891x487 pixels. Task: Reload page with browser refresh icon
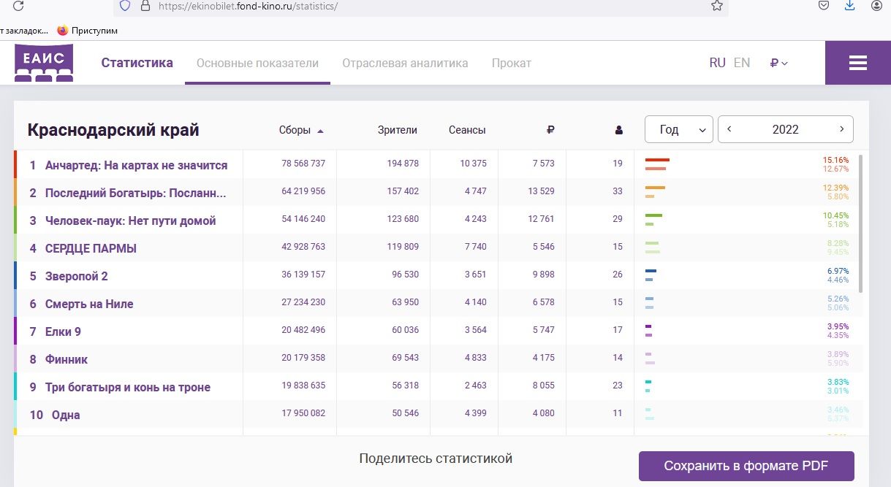point(18,6)
